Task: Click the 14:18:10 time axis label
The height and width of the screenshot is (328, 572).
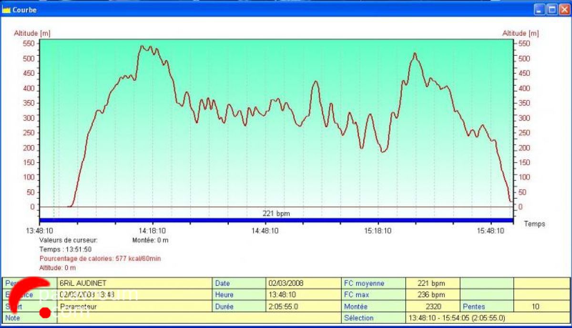Action: (x=153, y=231)
